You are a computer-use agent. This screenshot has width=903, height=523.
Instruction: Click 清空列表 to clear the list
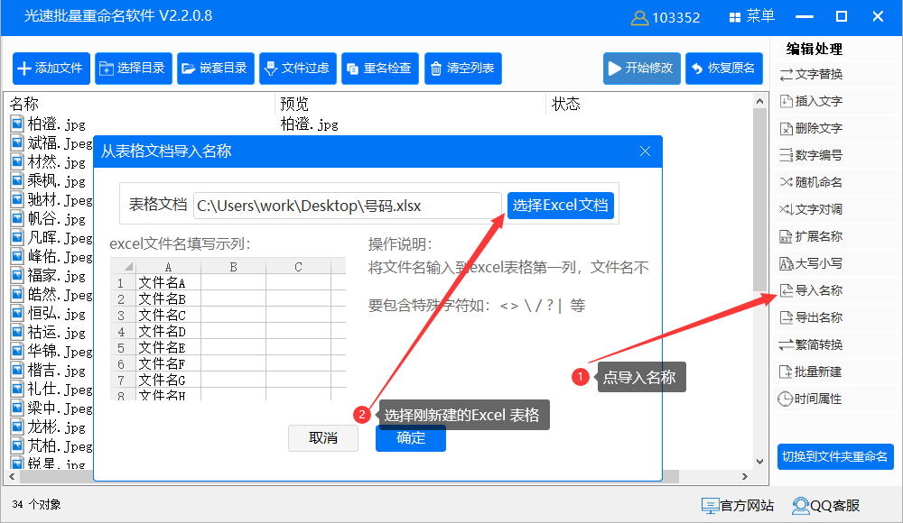(x=463, y=69)
